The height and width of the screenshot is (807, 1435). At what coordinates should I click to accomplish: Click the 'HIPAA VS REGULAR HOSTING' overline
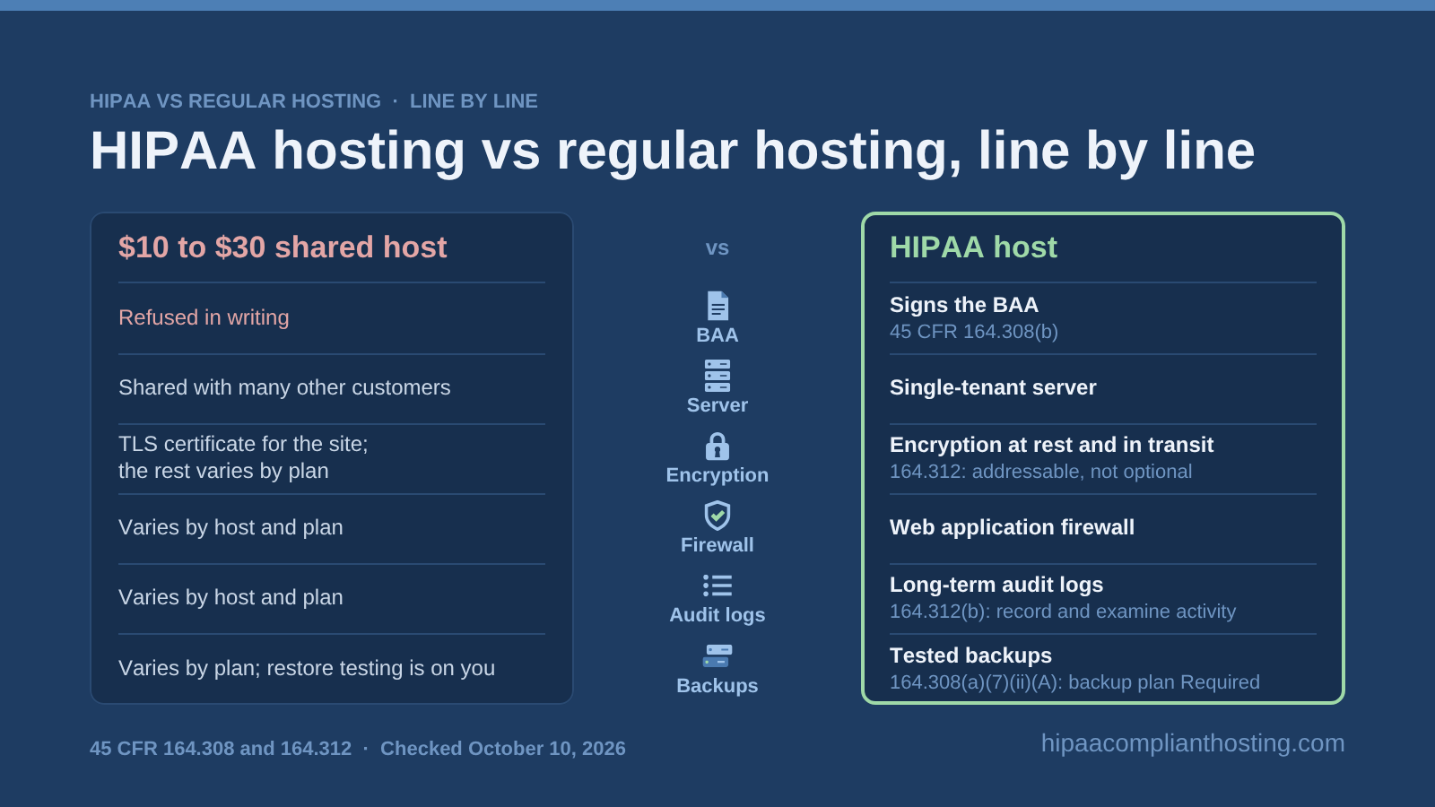pos(235,101)
